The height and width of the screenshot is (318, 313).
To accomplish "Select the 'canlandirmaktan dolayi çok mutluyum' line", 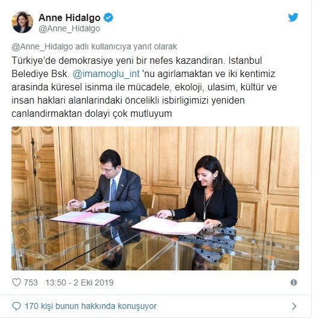I will [x=91, y=113].
